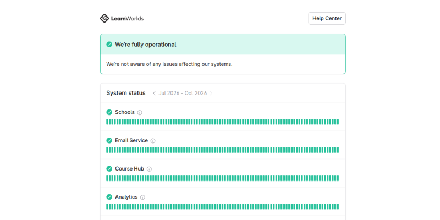The width and height of the screenshot is (440, 220).
Task: Click 'We're fully operational' banner text
Action: click(x=146, y=45)
